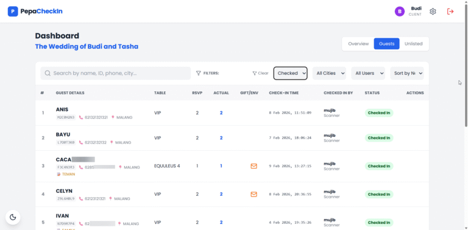Click the ACTUAL column header

tap(221, 93)
